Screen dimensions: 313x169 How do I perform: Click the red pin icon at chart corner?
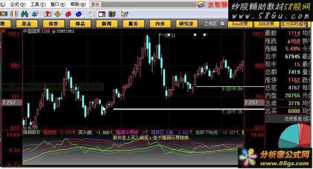pyautogui.click(x=3, y=31)
